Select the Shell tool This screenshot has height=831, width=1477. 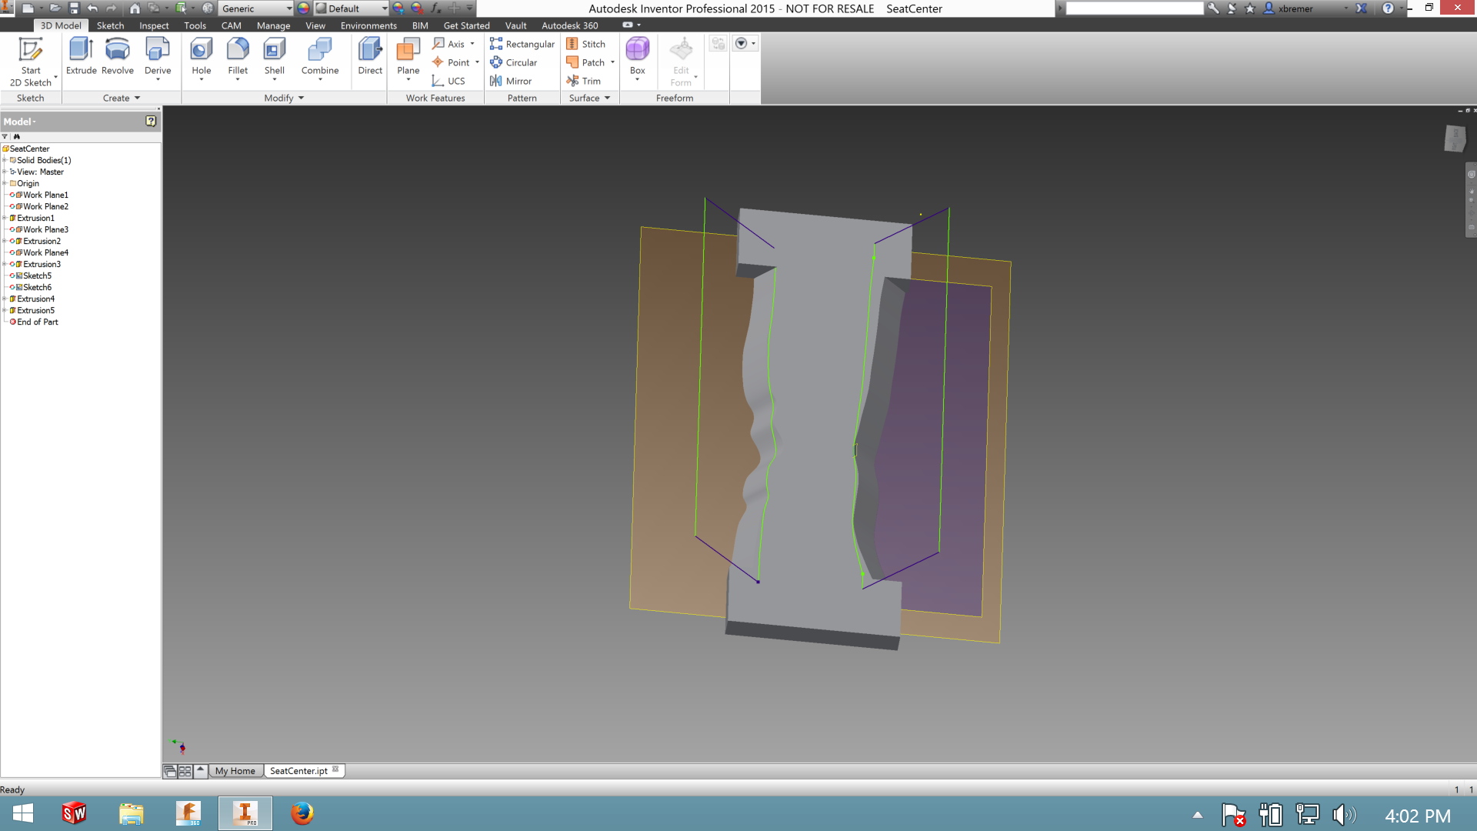click(275, 58)
